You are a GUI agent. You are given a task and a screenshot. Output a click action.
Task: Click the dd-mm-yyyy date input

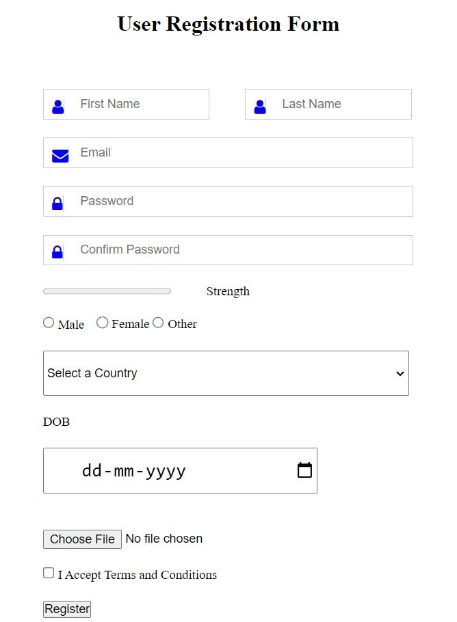(180, 470)
